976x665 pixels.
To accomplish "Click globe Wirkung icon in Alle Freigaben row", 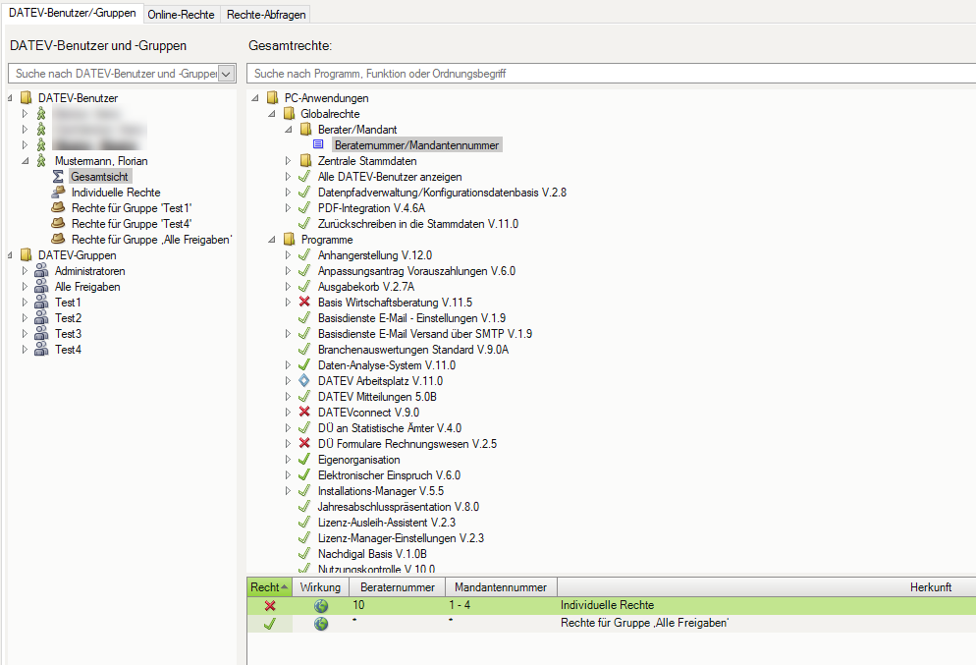I will coord(320,624).
